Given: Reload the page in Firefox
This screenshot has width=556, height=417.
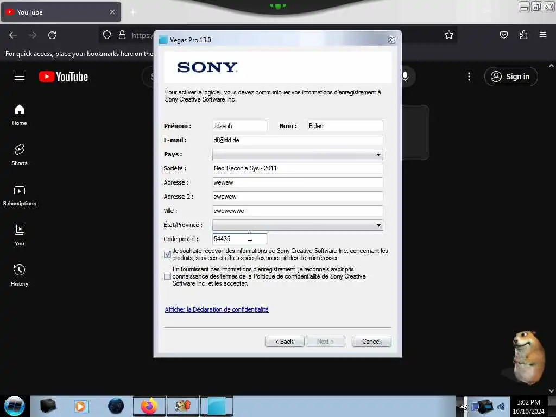Looking at the screenshot, I should pos(52,35).
